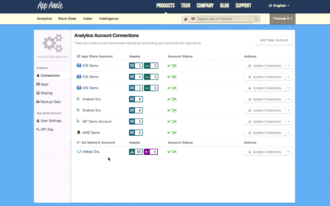The image size is (330, 206).
Task: Open the Intelligence tab
Action: pos(109,19)
